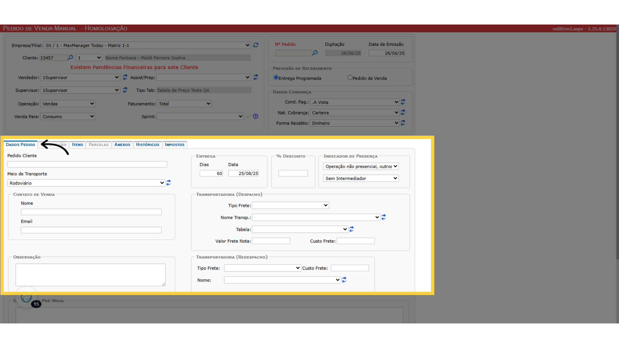
Task: Click the Valor Frete Nota field
Action: (x=271, y=241)
